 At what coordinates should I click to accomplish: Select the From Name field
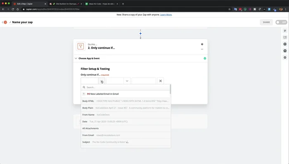pos(126,115)
